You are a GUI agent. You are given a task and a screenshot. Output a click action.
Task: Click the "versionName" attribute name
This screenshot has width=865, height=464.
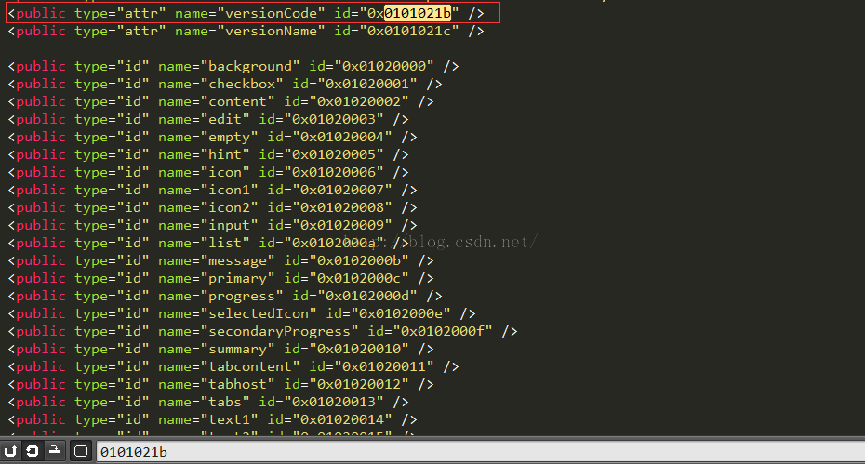pyautogui.click(x=272, y=31)
